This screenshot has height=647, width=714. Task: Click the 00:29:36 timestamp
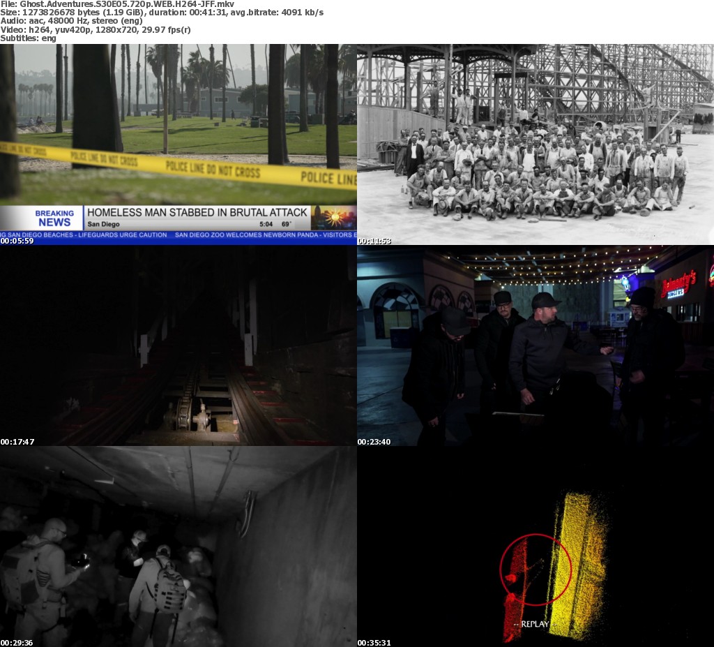coord(17,643)
